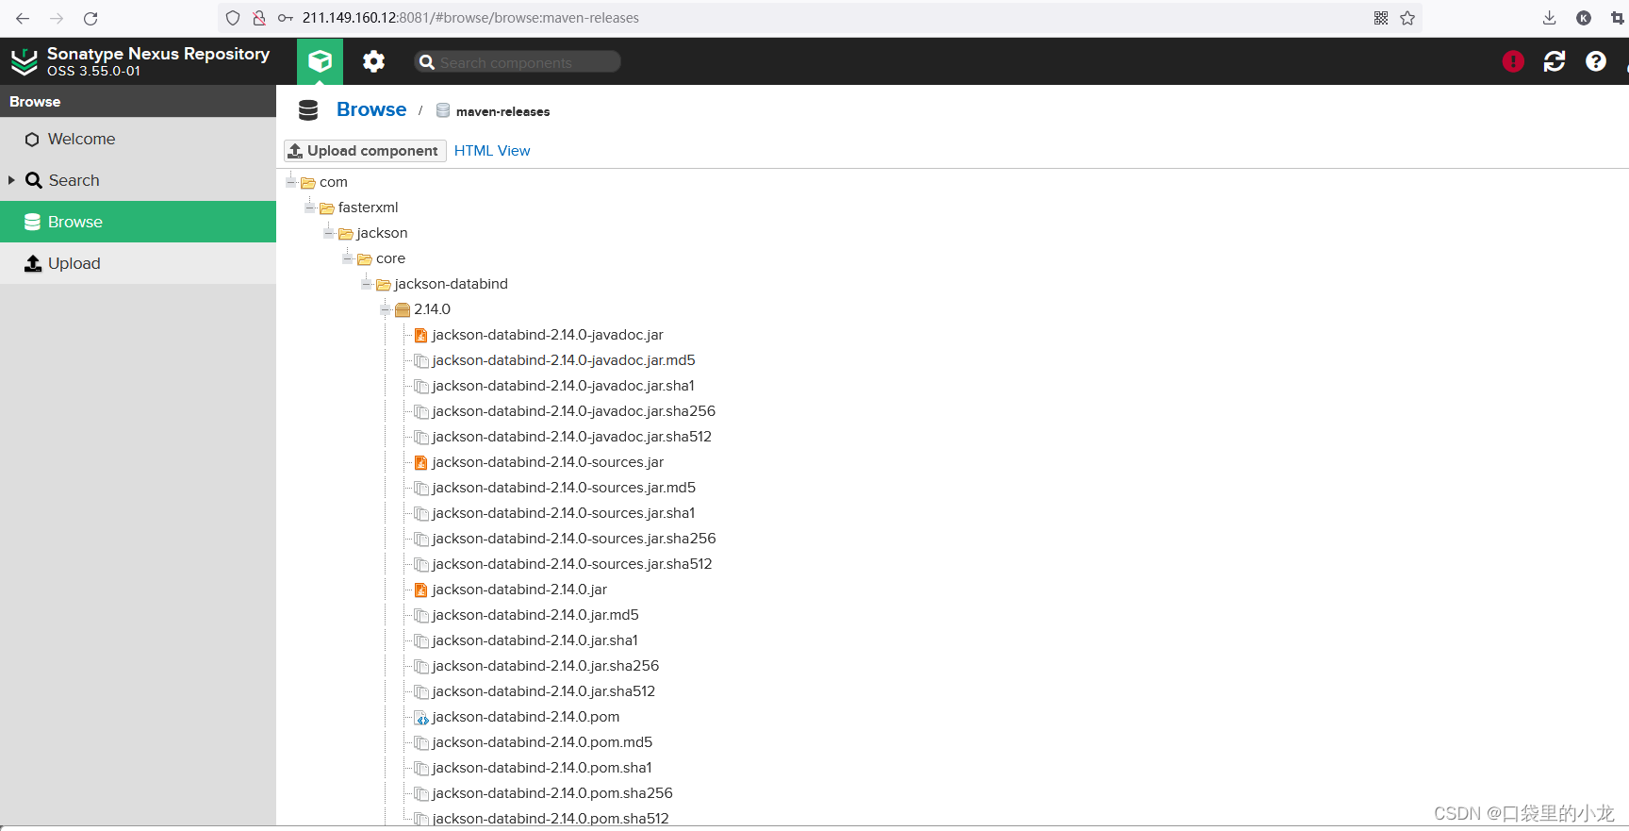Select jackson-databind-2.14.0.jar.sha1
1629x831 pixels.
[x=535, y=640]
